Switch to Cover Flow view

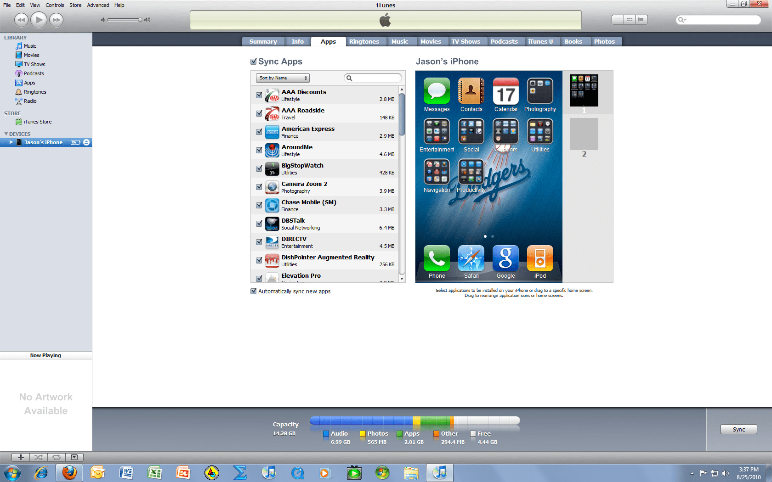coord(642,19)
